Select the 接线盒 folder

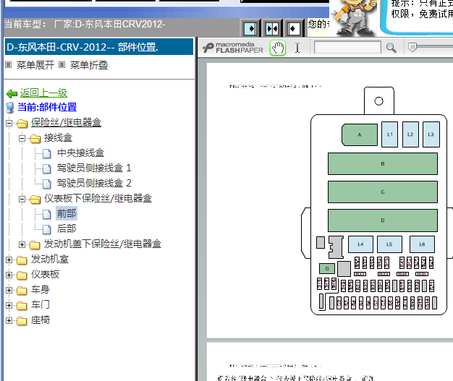point(58,137)
